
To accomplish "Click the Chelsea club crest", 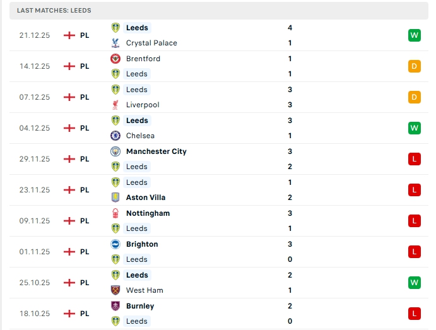I will tap(115, 136).
